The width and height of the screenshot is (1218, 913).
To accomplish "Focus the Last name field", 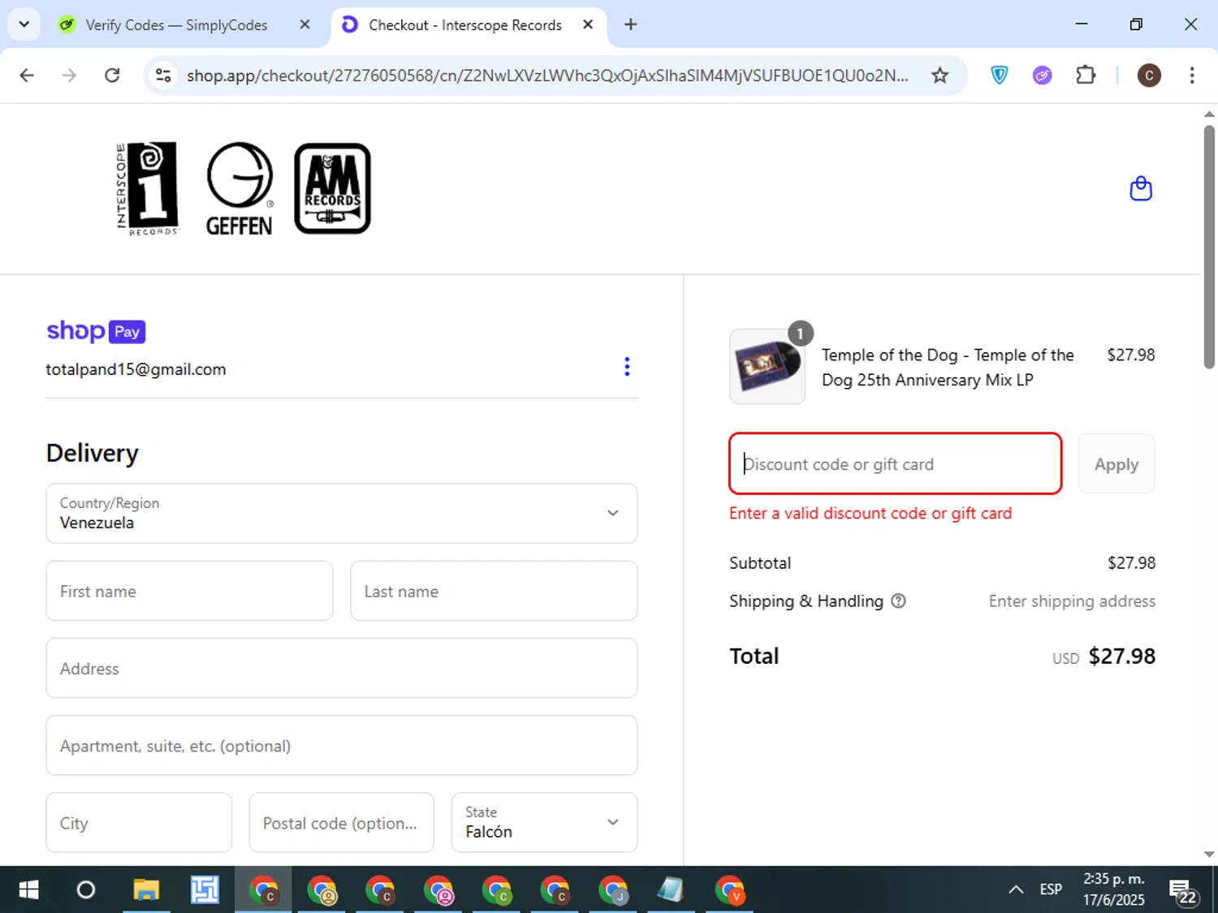I will point(494,591).
